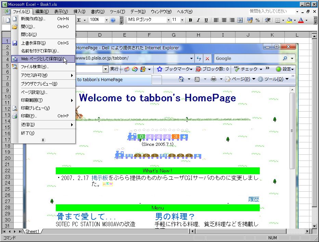Toggle align left

pyautogui.click(x=216, y=20)
